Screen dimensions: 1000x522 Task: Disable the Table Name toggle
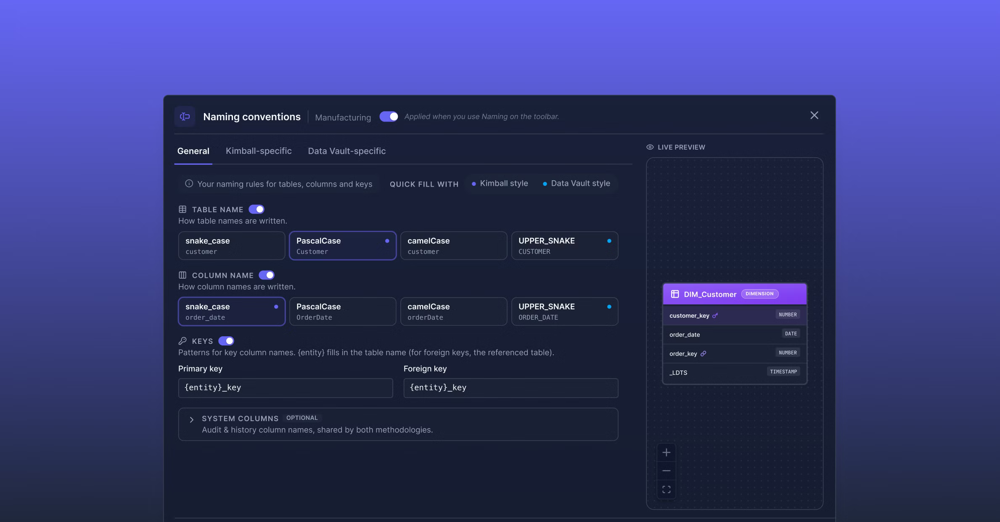256,209
